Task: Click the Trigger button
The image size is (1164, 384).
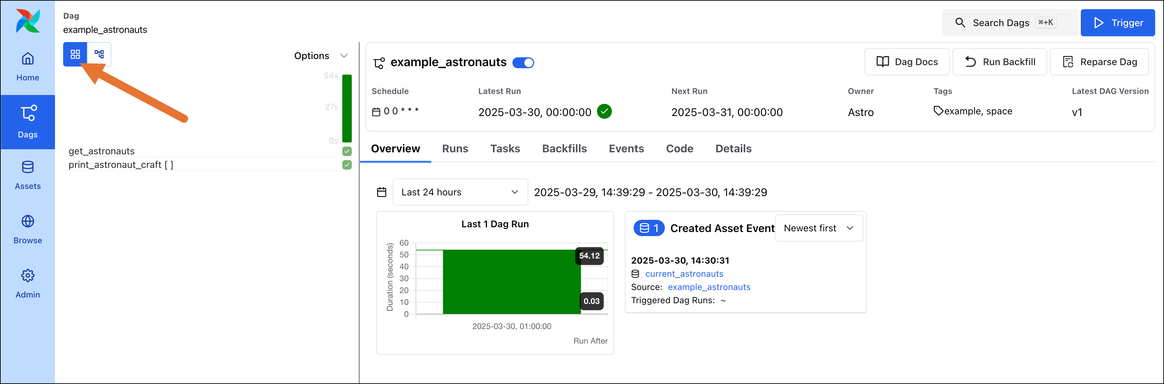Action: click(x=1117, y=23)
